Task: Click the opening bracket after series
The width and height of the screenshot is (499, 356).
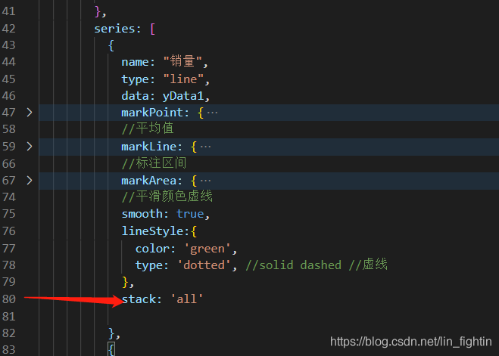Action: click(152, 29)
